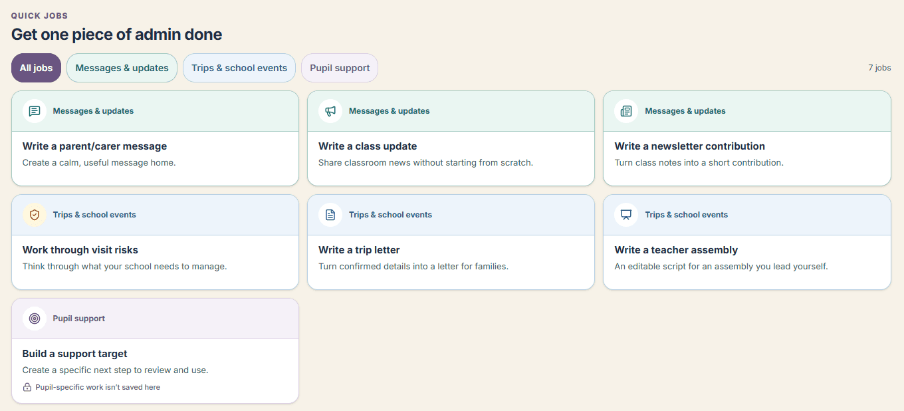904x411 pixels.
Task: Click the presentation screen icon on teacher assembly card
Action: [626, 215]
